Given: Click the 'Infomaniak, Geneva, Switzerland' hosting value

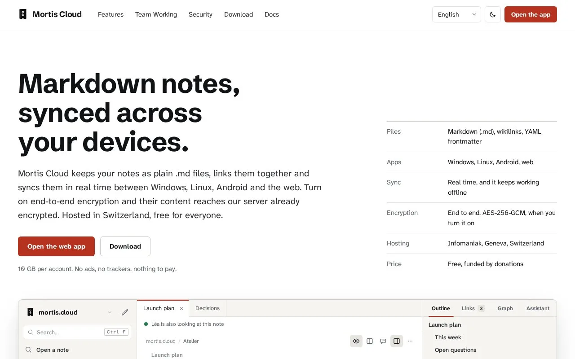Looking at the screenshot, I should (496, 243).
